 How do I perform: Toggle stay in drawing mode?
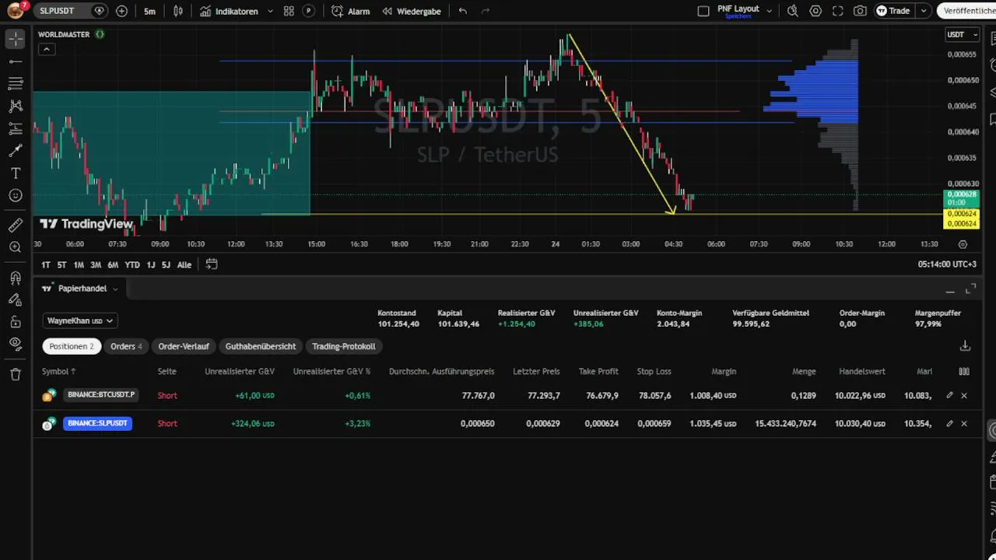click(x=16, y=299)
